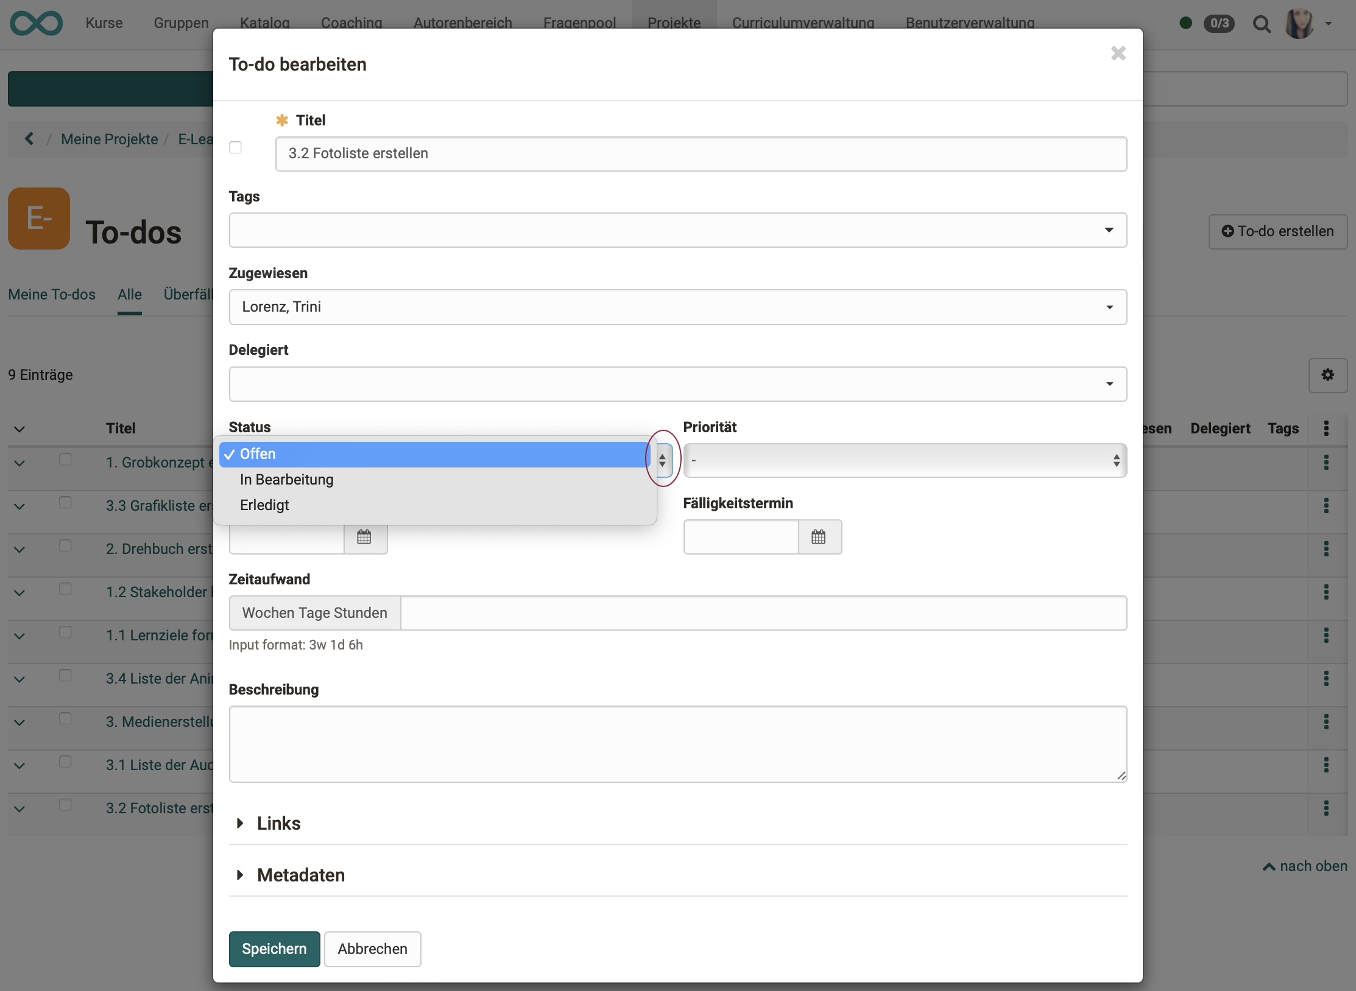Click the Speichern button
The width and height of the screenshot is (1356, 991).
click(x=274, y=949)
